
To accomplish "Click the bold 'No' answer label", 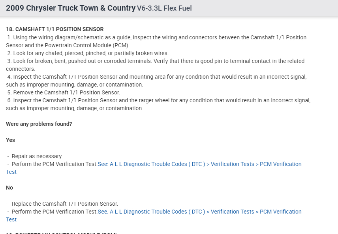I will 9,188.
